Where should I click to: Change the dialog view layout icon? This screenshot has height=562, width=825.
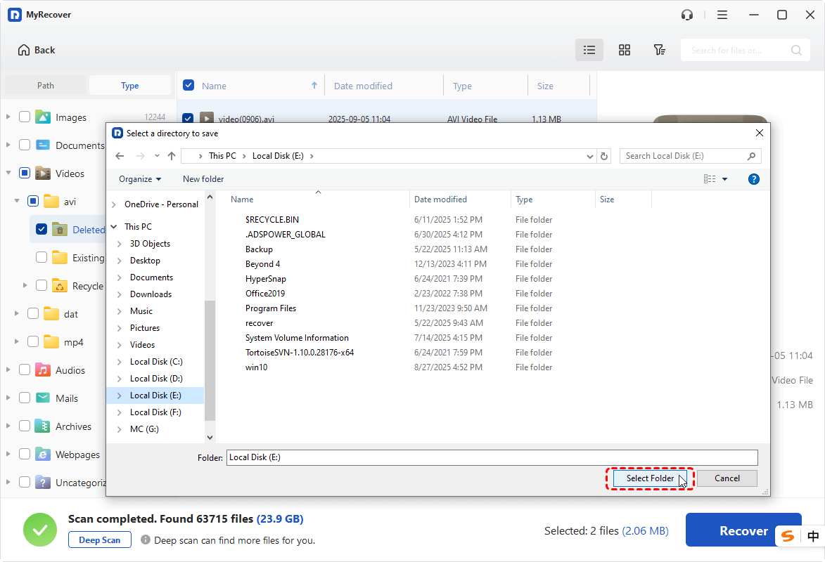pos(709,179)
